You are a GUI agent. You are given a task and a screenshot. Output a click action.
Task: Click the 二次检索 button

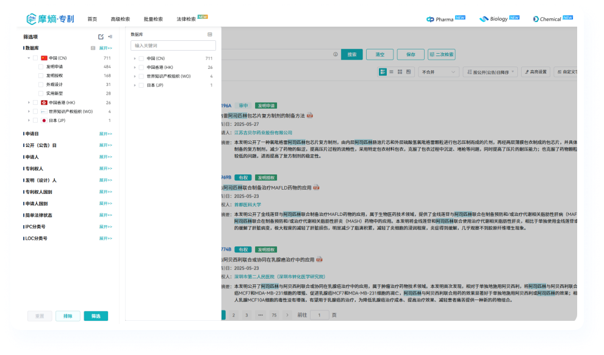point(442,54)
